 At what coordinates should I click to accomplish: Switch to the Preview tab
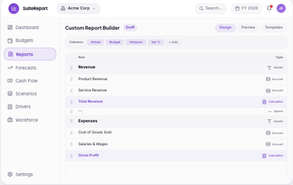click(x=248, y=27)
